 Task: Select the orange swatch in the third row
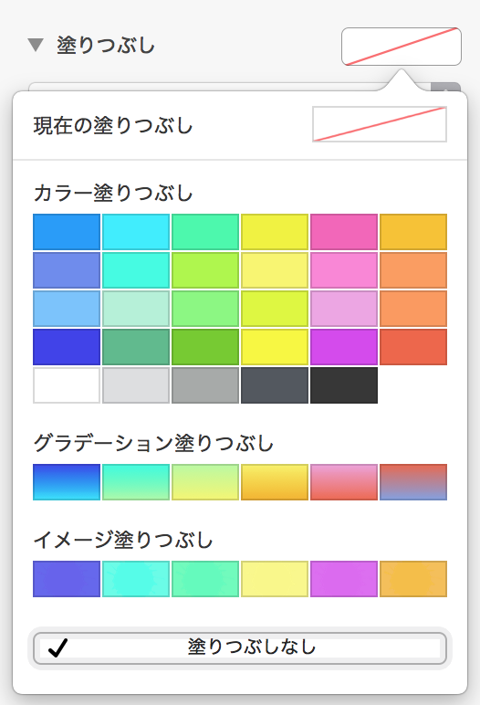click(x=413, y=309)
